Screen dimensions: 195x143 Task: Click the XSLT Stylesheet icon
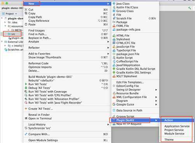(114, 76)
